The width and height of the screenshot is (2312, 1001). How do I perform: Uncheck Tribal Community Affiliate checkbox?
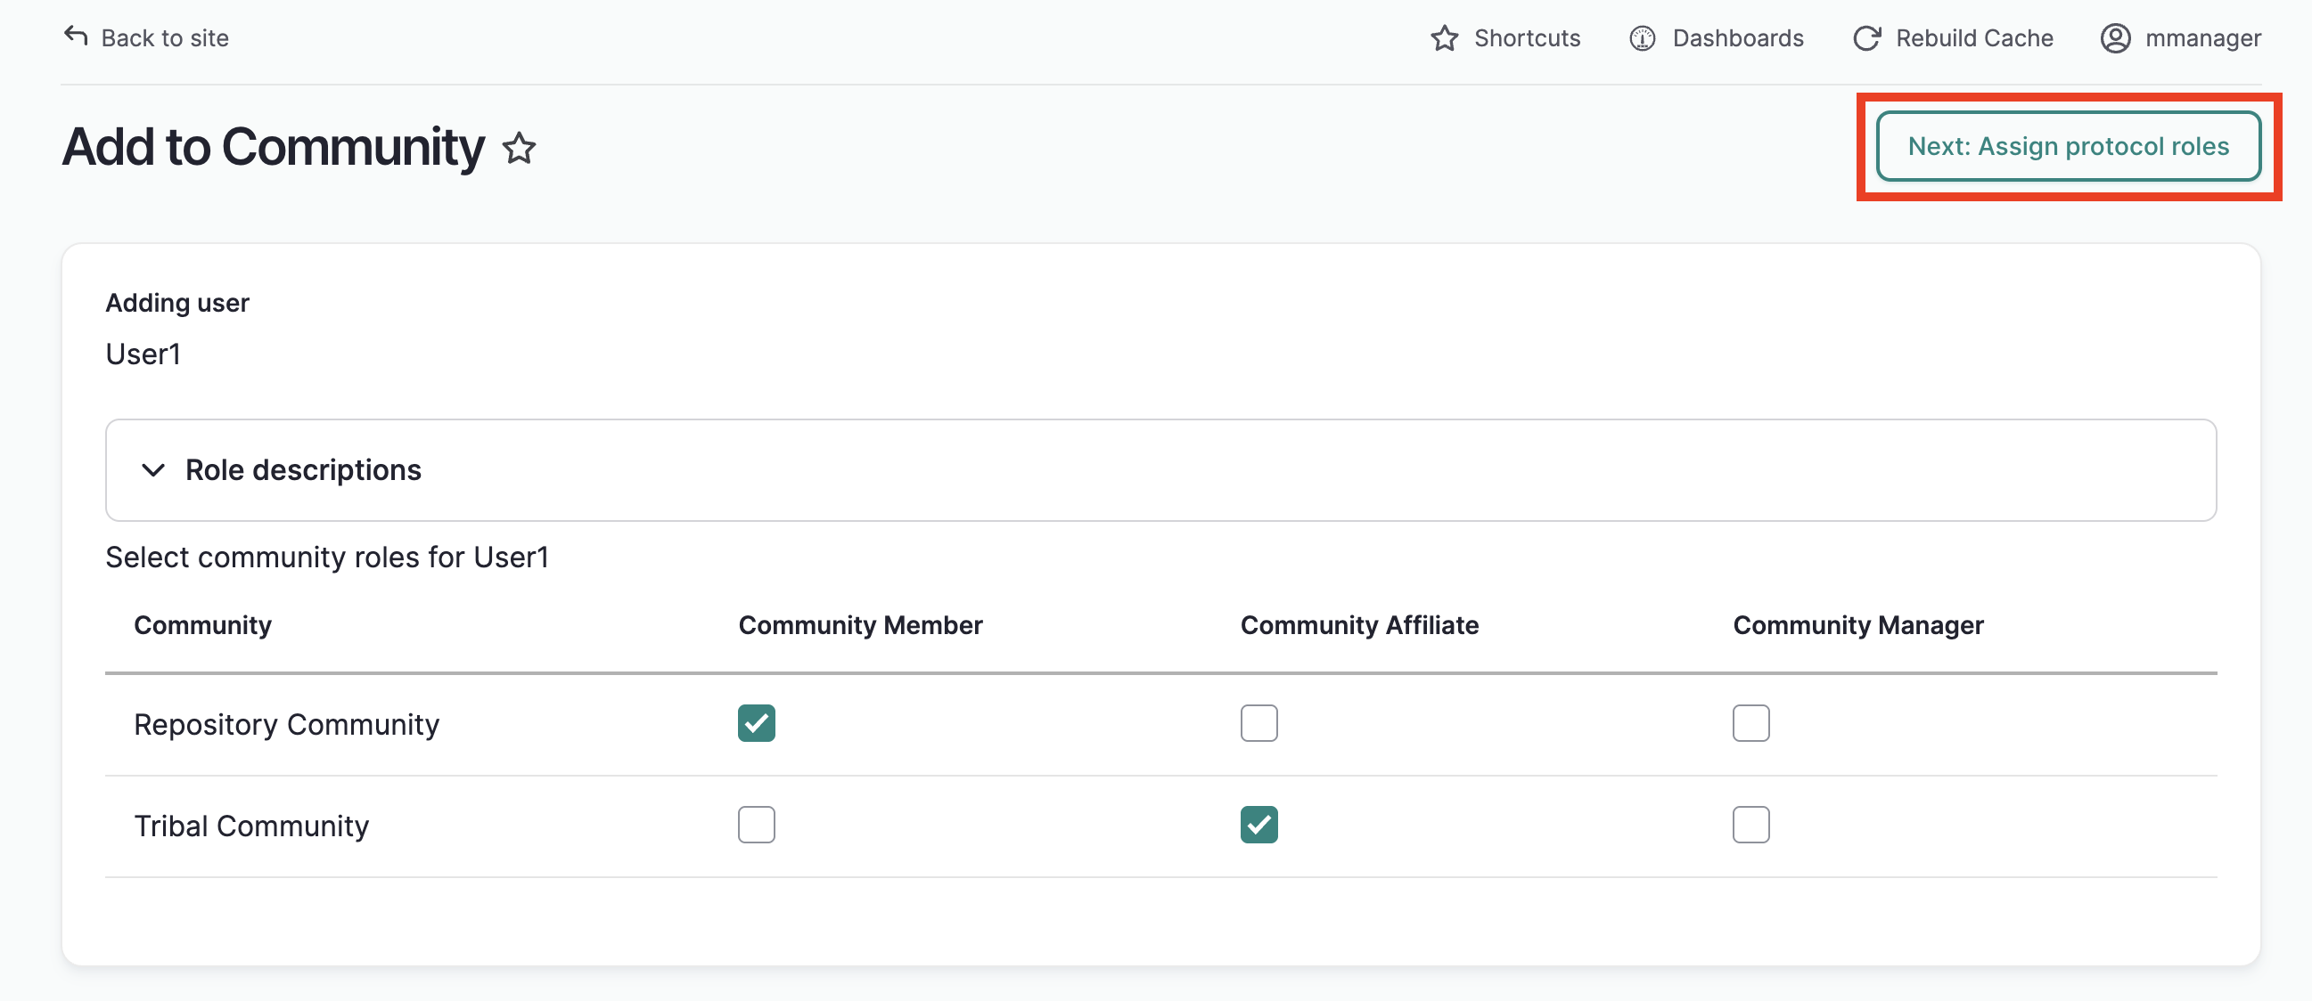pyautogui.click(x=1259, y=825)
